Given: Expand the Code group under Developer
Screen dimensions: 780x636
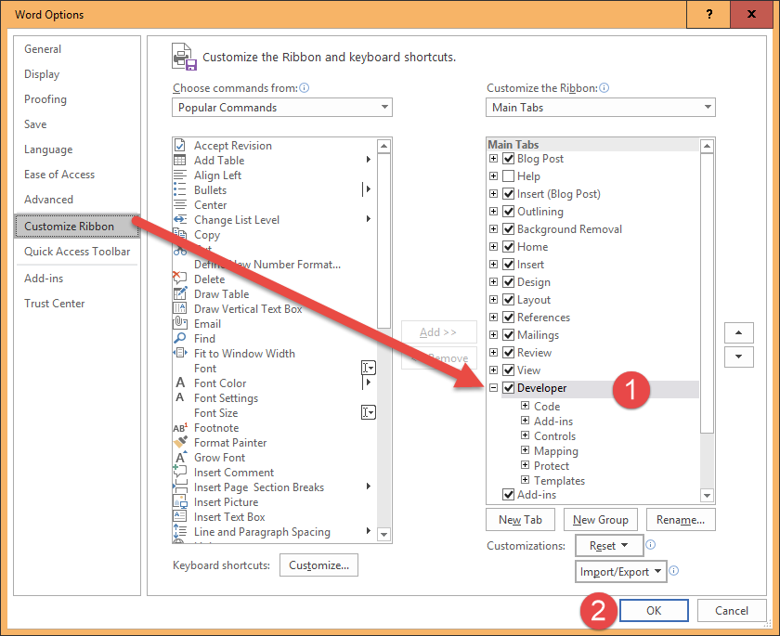Looking at the screenshot, I should 525,405.
